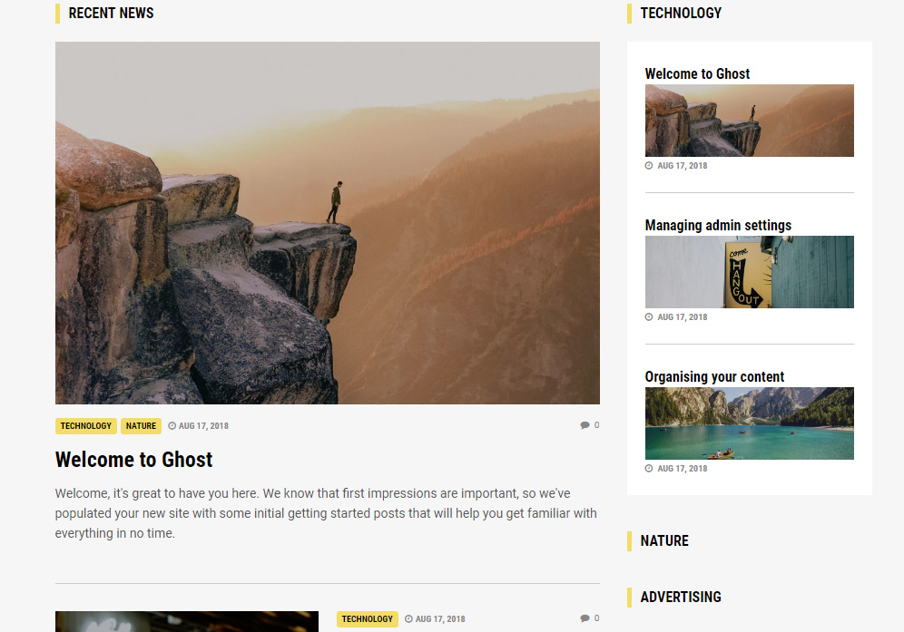
Task: Click the Hangout sign thumbnail
Action: [749, 272]
